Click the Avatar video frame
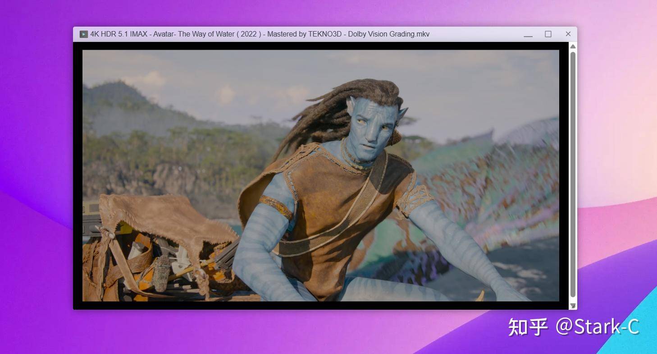This screenshot has width=657, height=354. pyautogui.click(x=321, y=175)
